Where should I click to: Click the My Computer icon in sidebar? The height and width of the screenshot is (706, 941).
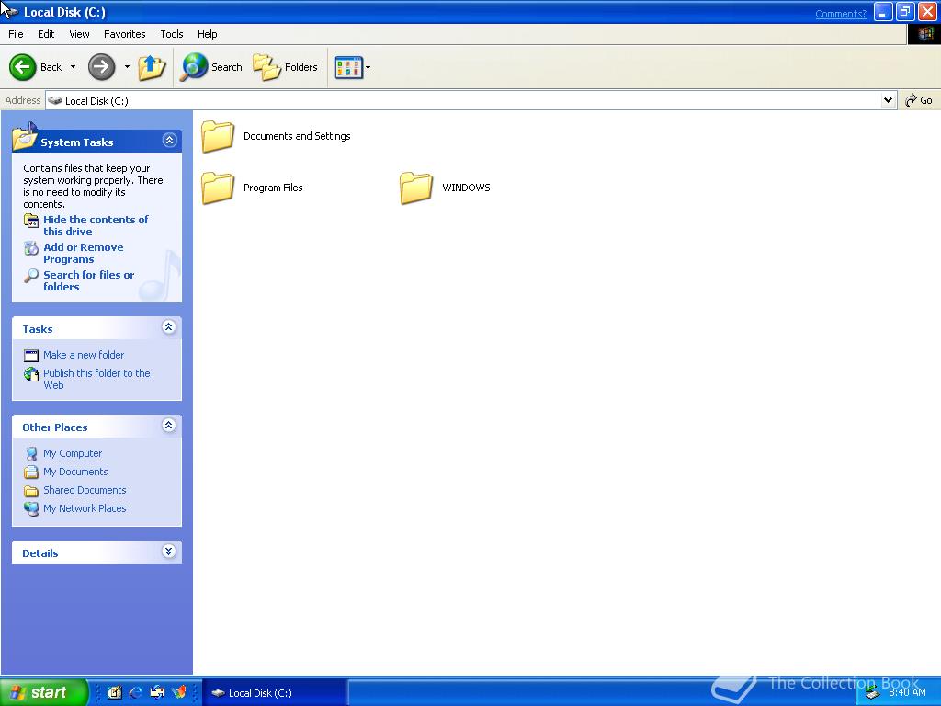tap(31, 454)
